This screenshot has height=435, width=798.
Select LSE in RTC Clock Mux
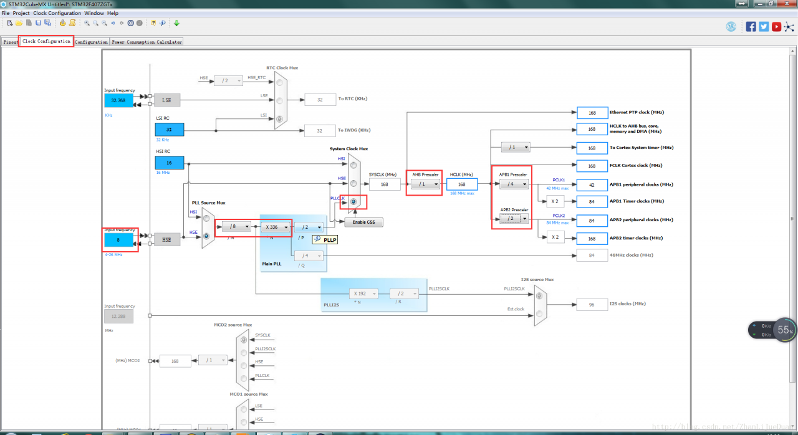point(279,100)
